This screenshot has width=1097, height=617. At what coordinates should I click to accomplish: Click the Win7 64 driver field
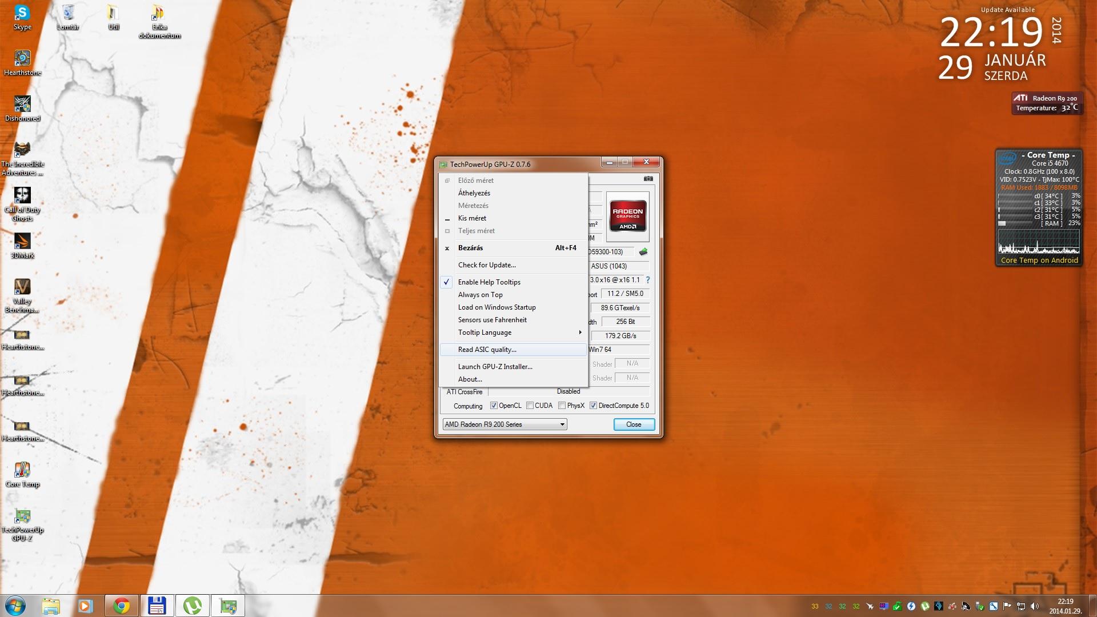coord(619,350)
